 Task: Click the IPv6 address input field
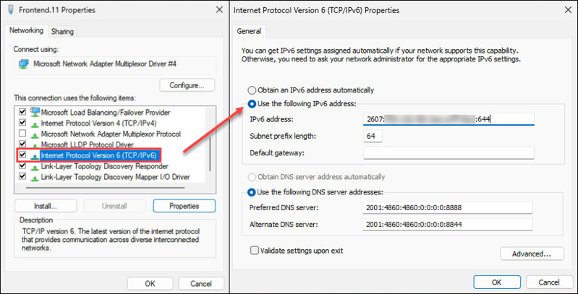449,119
